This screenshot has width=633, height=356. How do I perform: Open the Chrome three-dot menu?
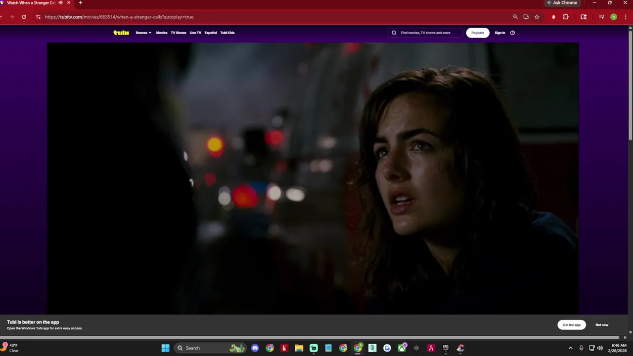click(625, 17)
